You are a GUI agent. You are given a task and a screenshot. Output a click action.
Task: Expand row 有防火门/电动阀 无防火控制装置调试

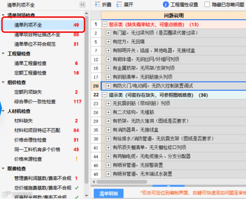point(108,86)
